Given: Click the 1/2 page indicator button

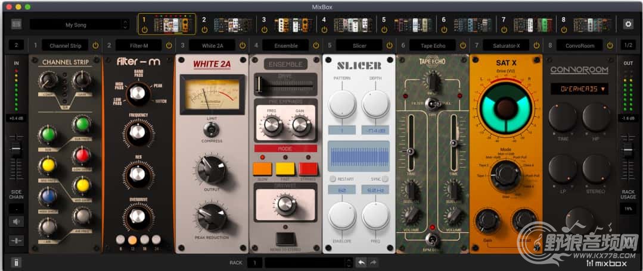Looking at the screenshot, I should tap(628, 45).
